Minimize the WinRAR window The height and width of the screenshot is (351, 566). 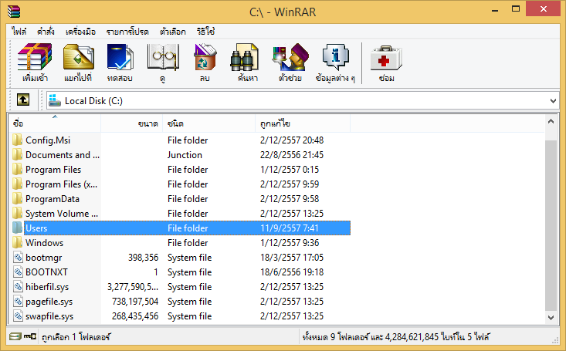(494, 10)
